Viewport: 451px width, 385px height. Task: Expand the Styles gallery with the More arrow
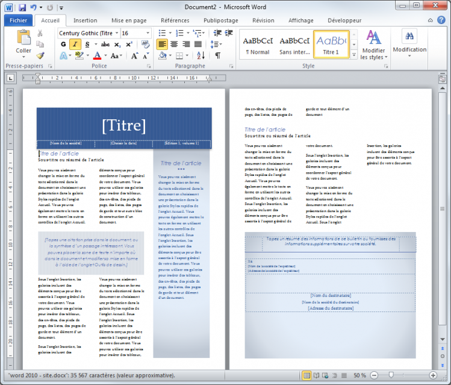(x=353, y=51)
